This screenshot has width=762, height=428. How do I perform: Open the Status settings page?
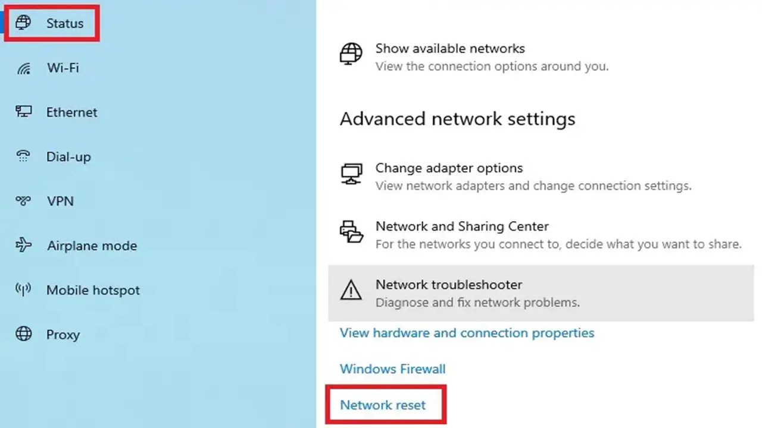(x=65, y=23)
